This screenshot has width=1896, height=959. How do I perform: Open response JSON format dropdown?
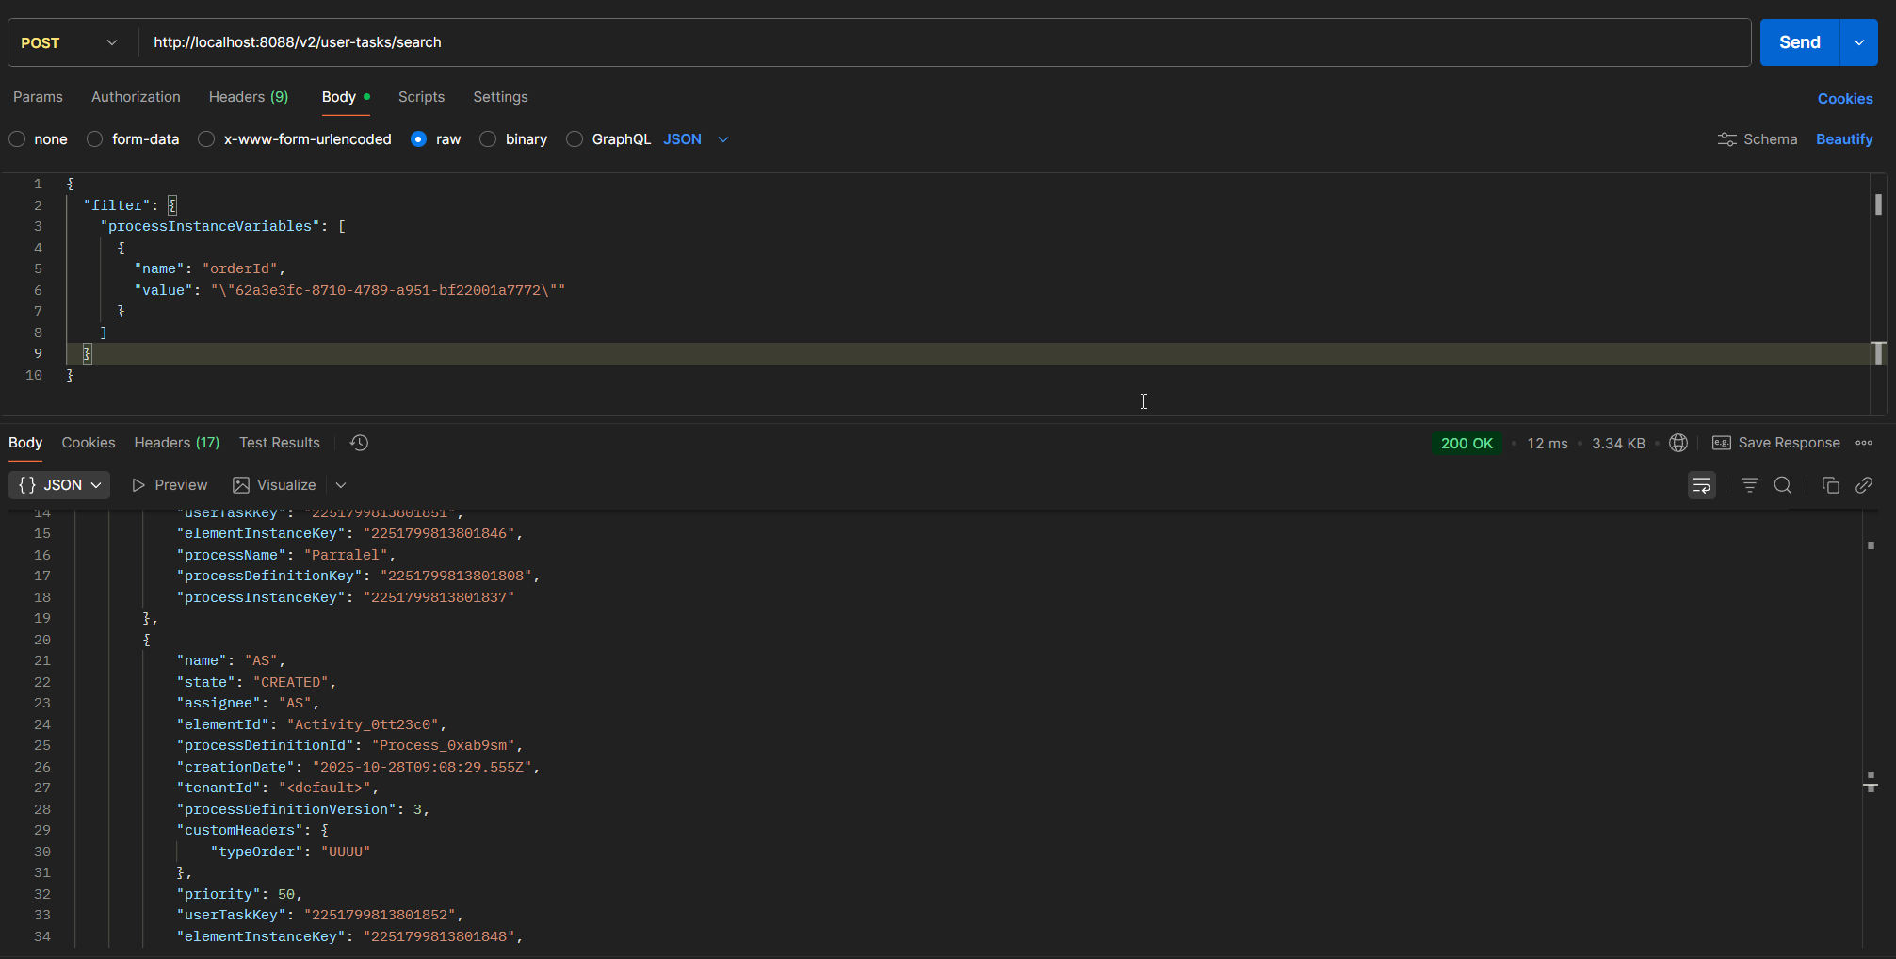point(59,485)
